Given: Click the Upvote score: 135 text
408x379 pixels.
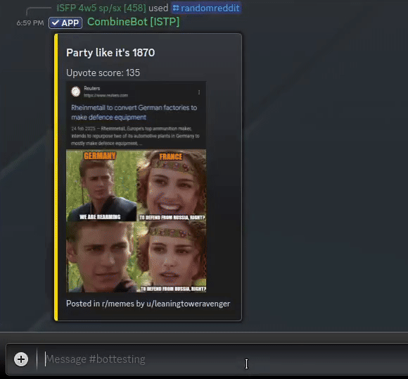Looking at the screenshot, I should [103, 73].
